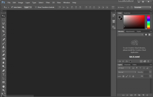Screen dimensions: 153x97
Task: Click the link layers icon
Action: (x=123, y=95)
